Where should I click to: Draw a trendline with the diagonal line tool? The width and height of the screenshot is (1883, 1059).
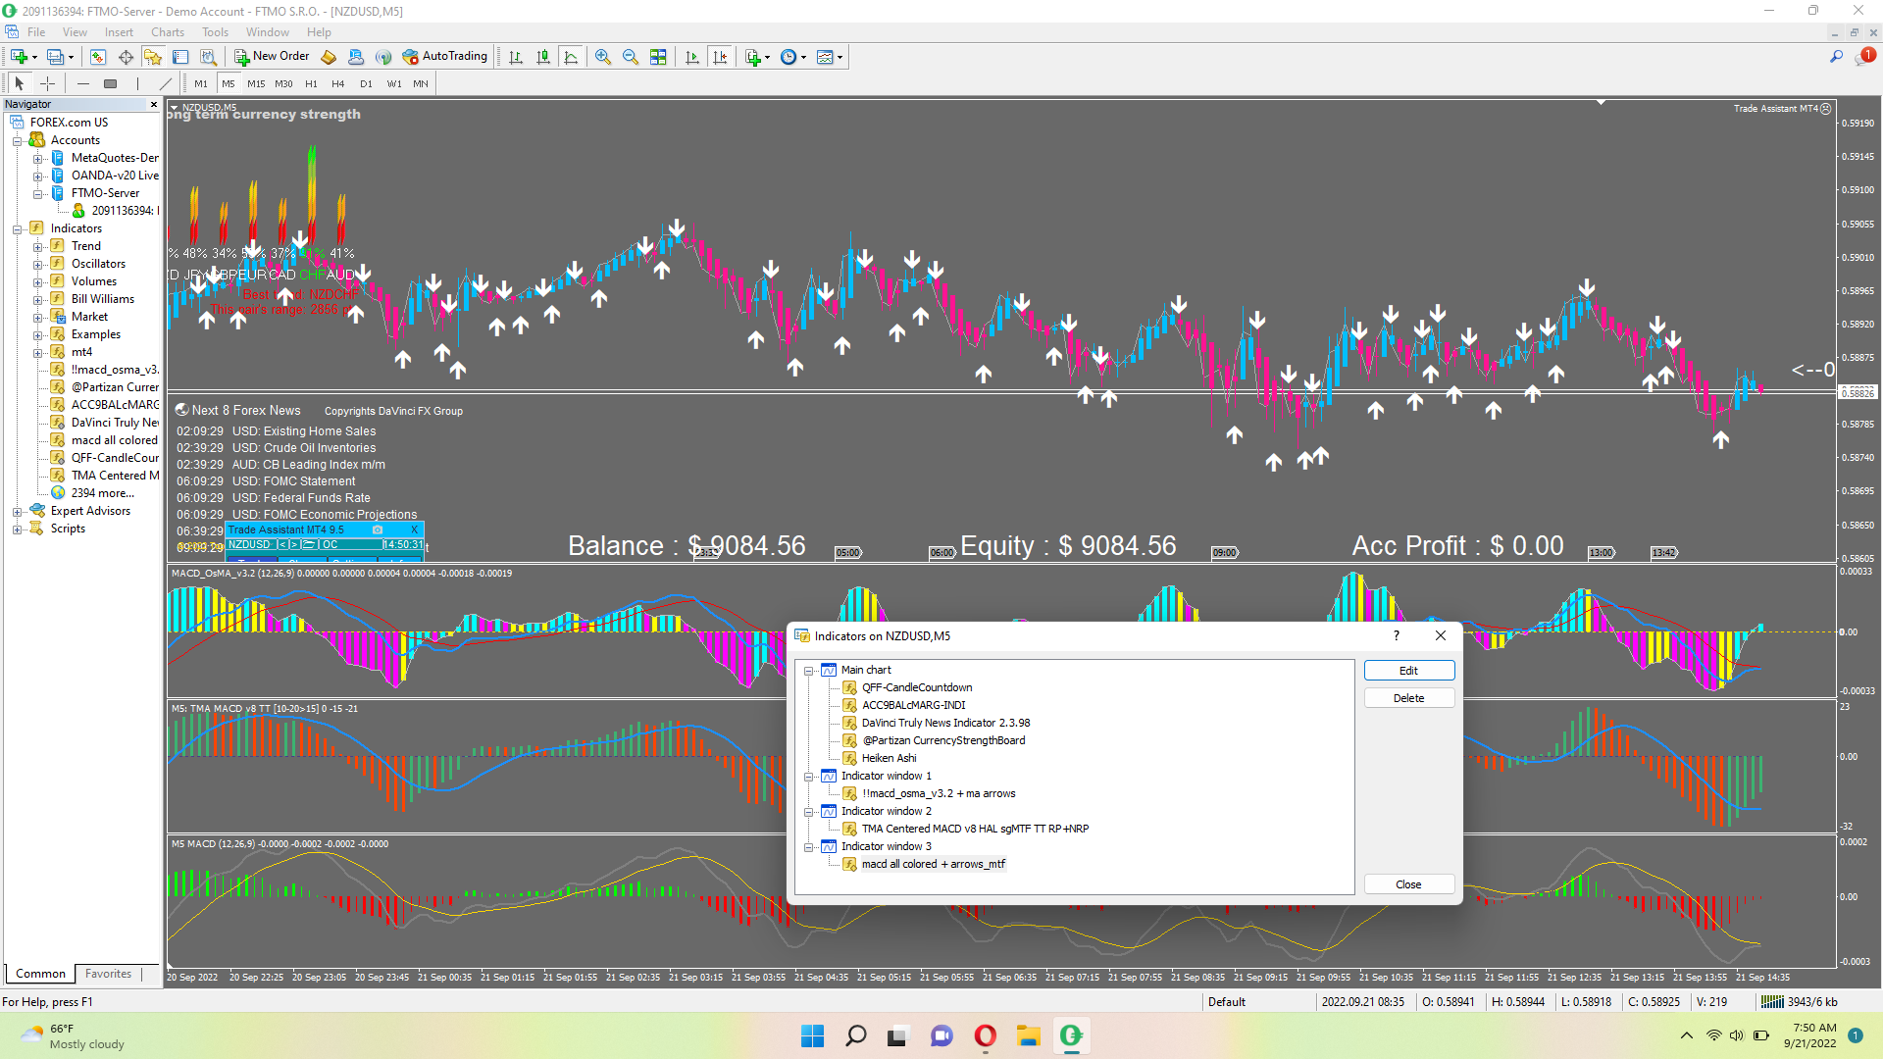coord(166,83)
